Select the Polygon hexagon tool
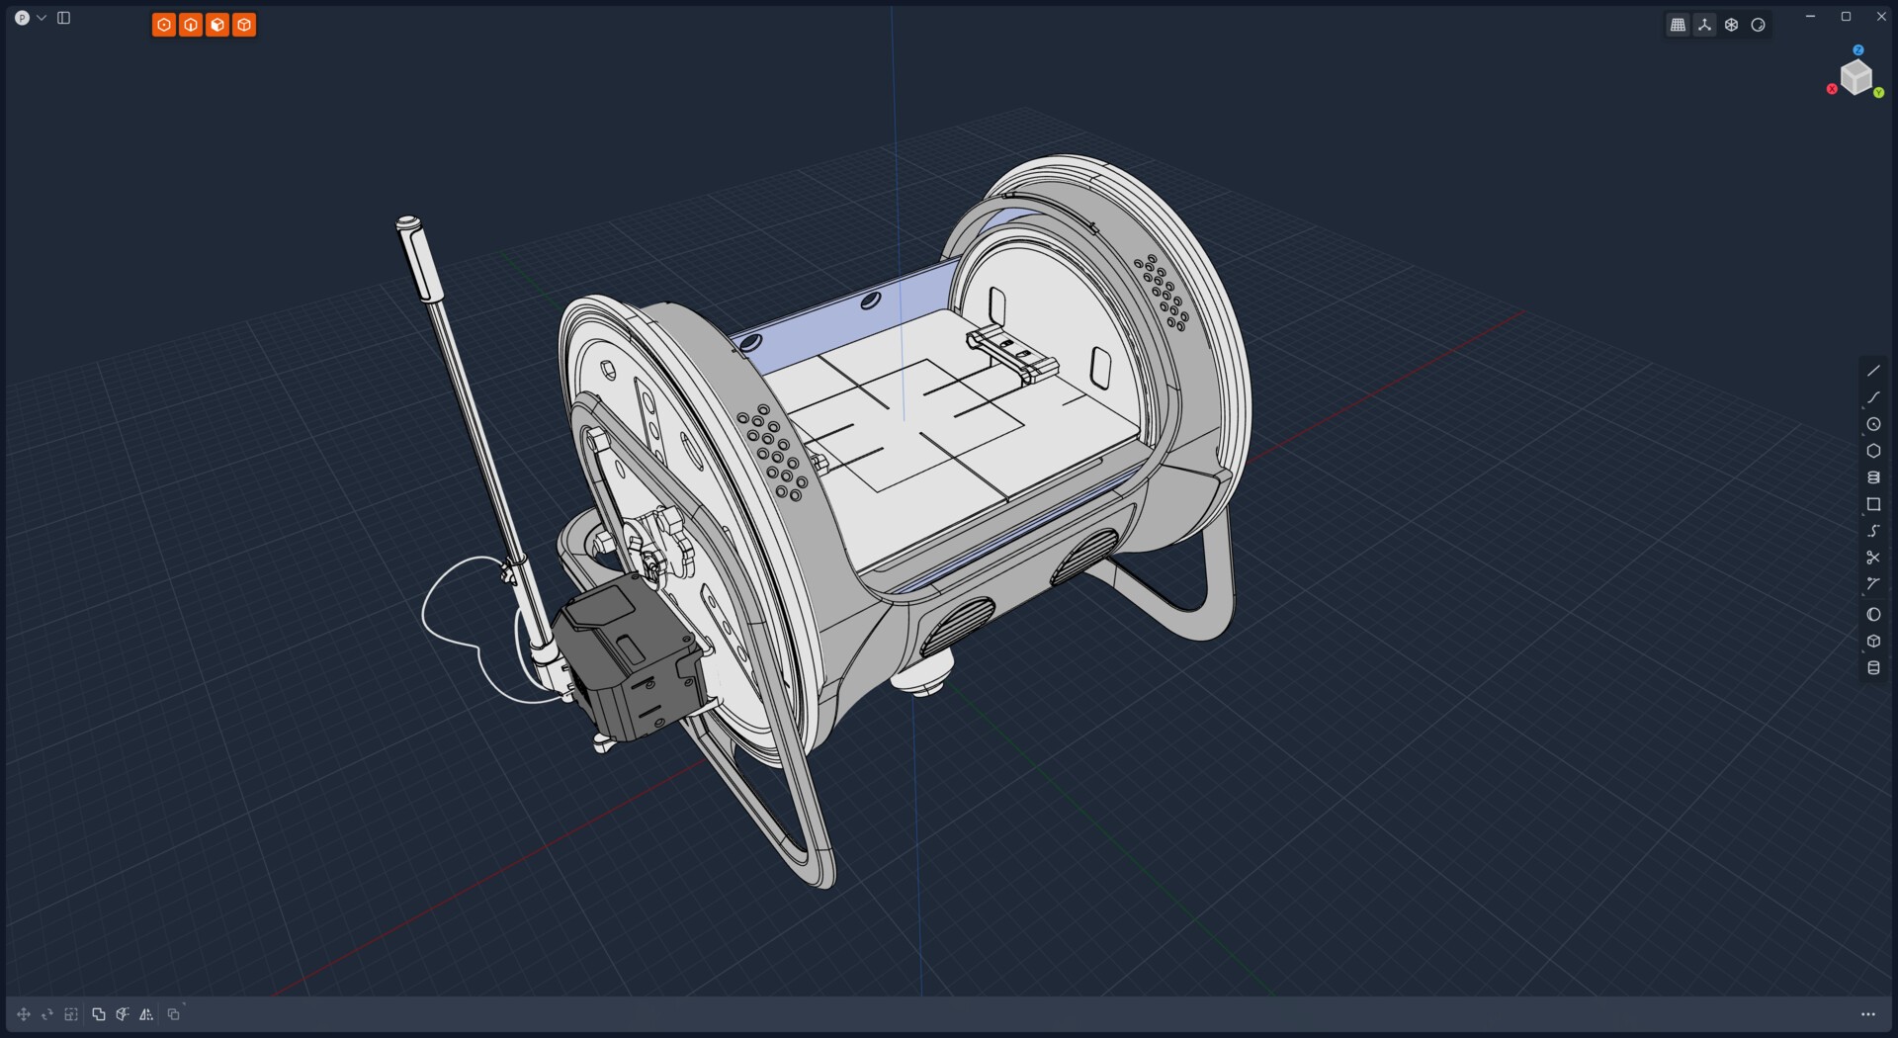Screen dimensions: 1898x1038 [1873, 451]
